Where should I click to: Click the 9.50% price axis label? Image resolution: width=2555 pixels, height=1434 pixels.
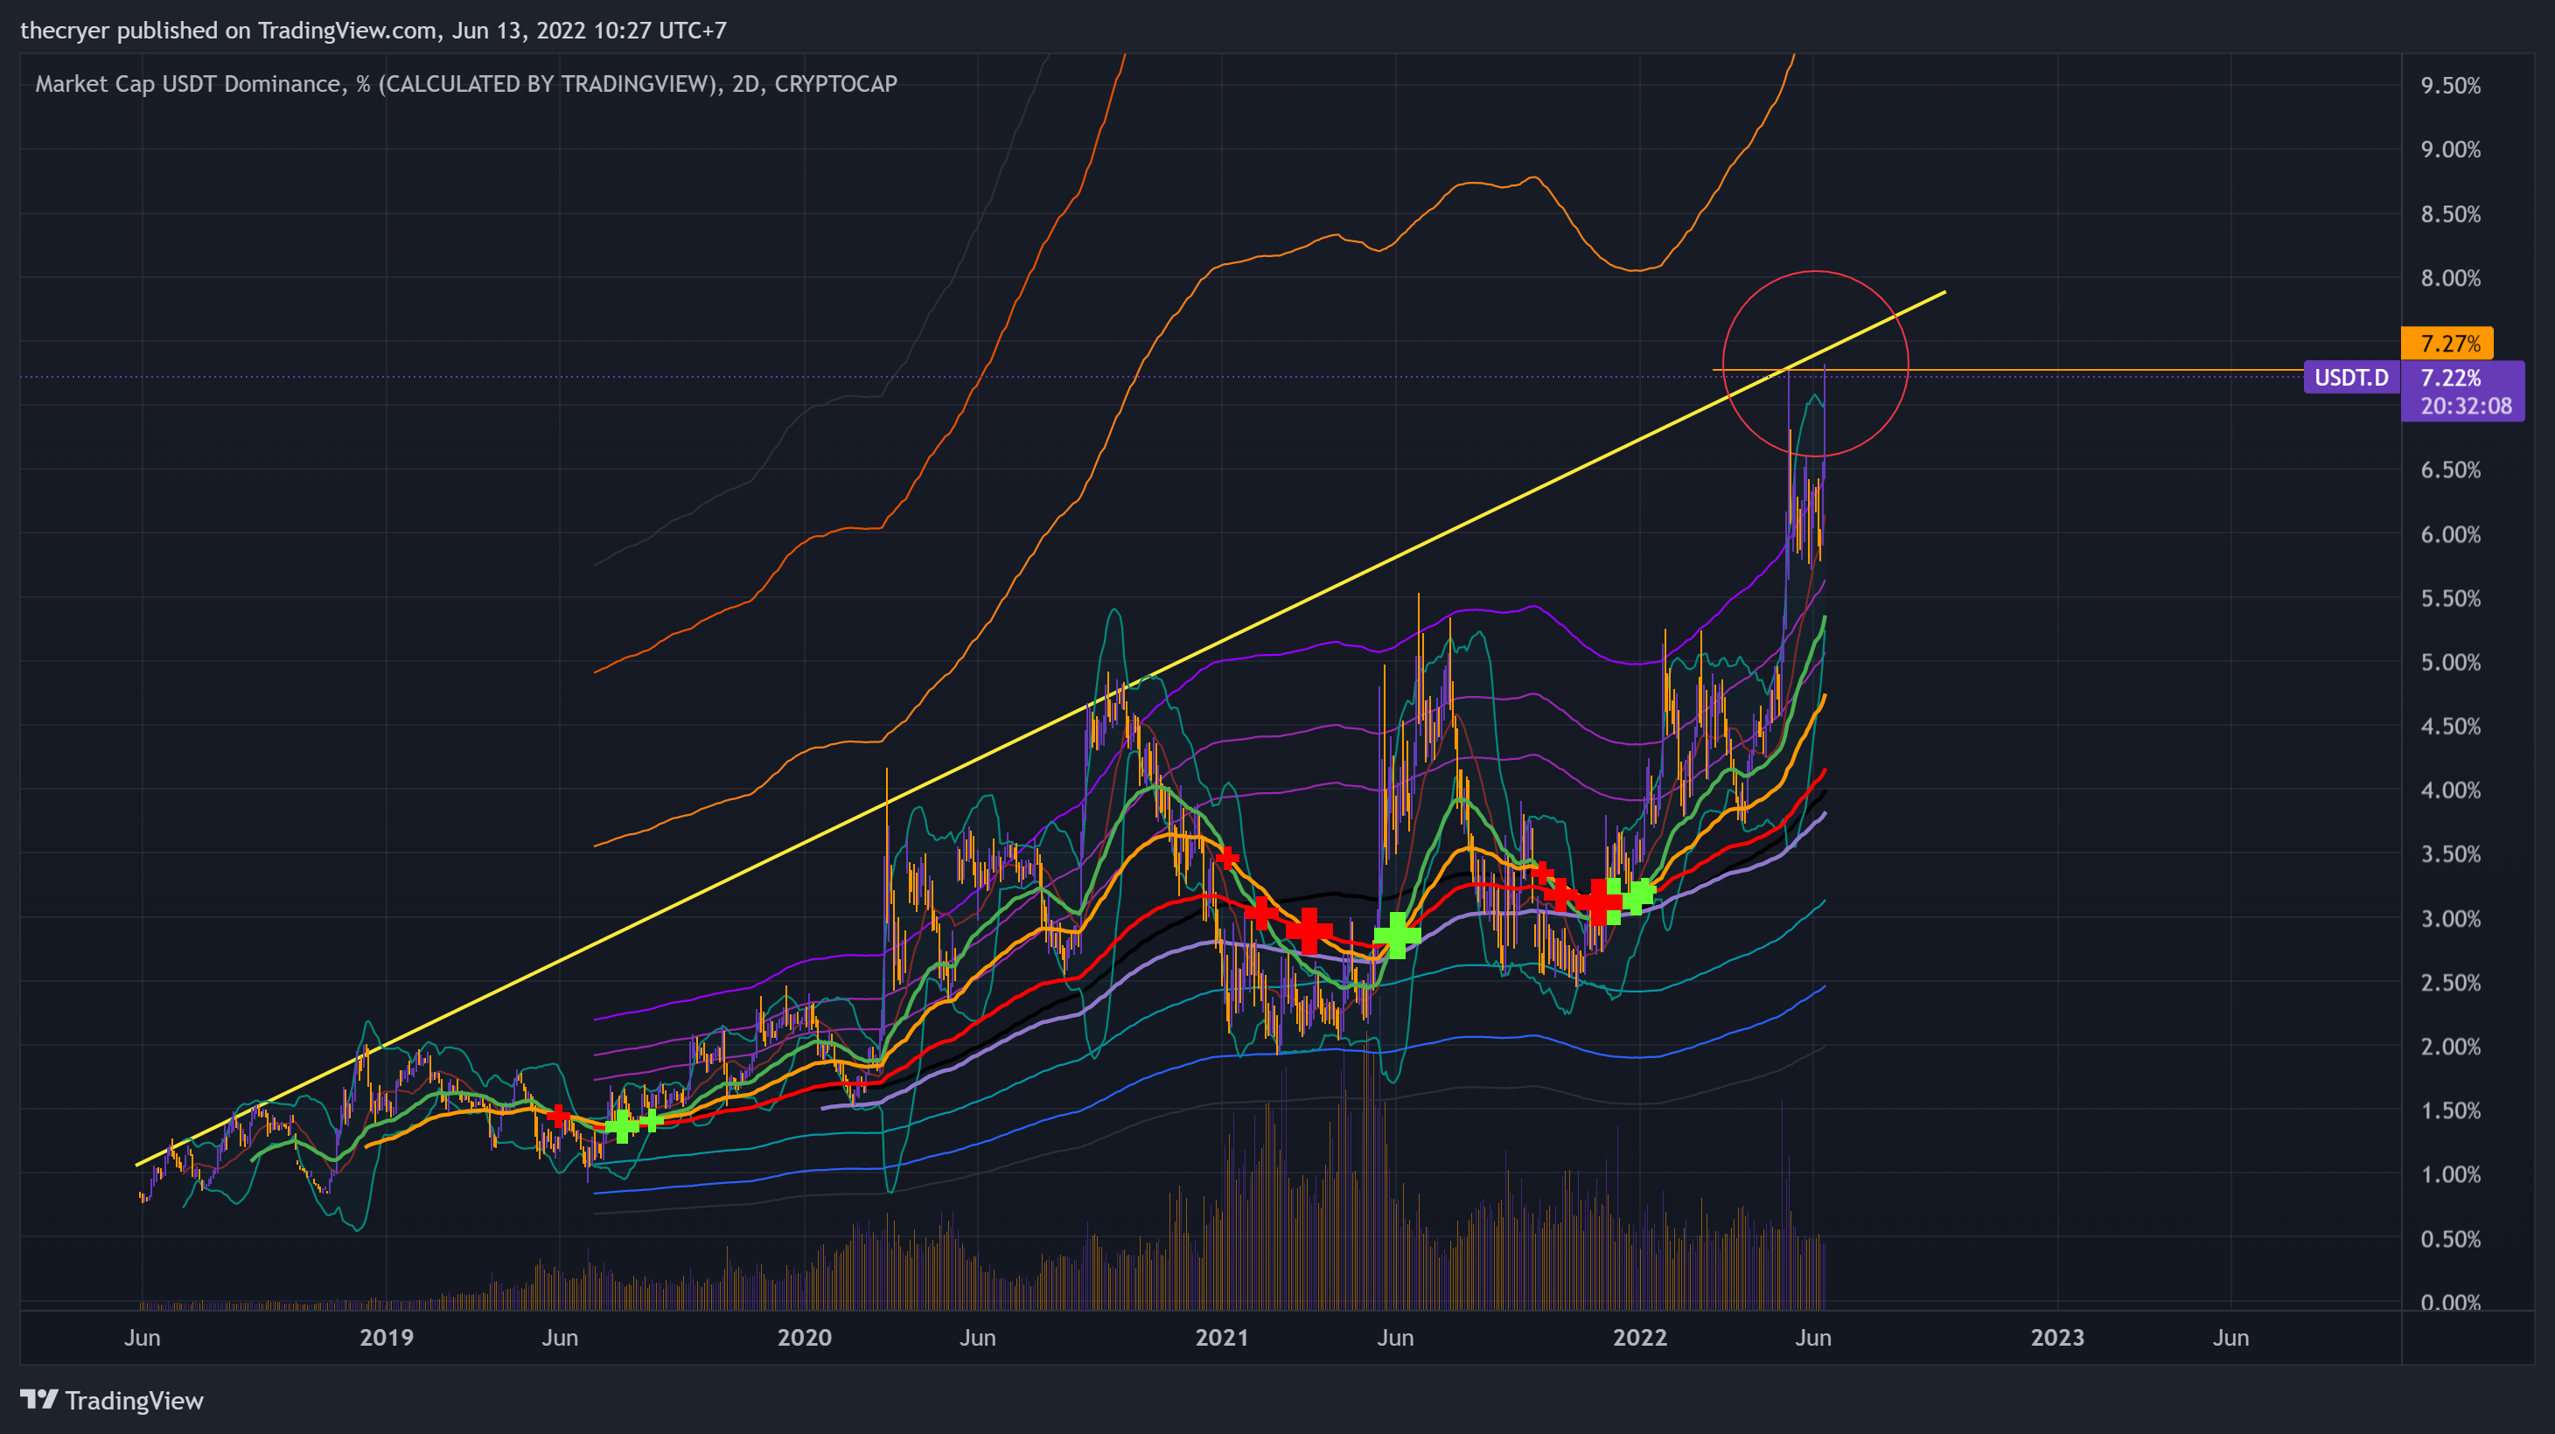(x=2450, y=86)
